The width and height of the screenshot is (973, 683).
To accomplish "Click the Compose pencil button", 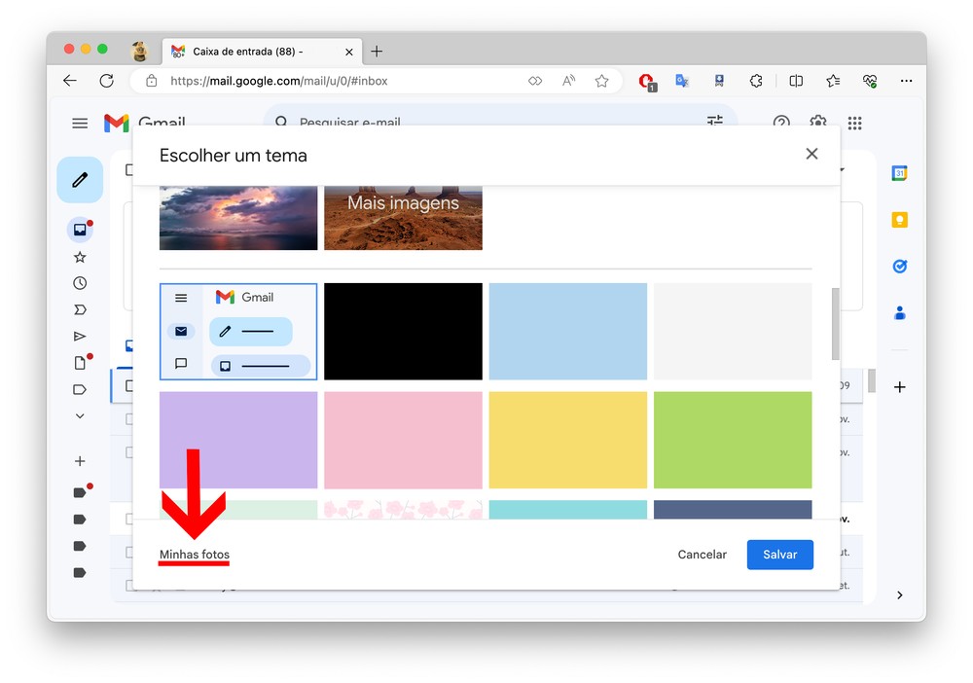I will pos(80,180).
